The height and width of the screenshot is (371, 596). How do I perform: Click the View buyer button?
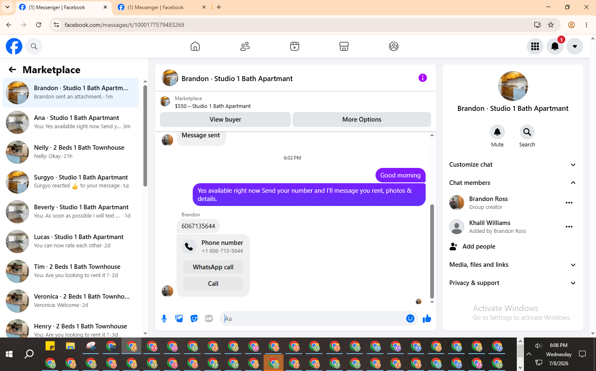(x=225, y=120)
